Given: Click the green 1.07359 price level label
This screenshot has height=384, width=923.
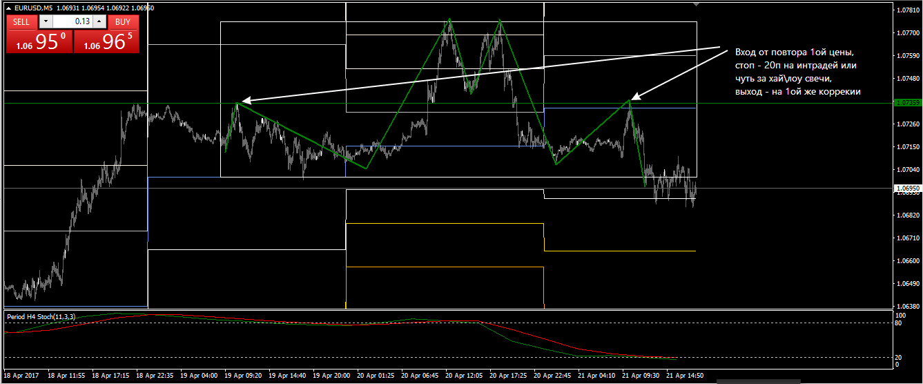Looking at the screenshot, I should [906, 103].
